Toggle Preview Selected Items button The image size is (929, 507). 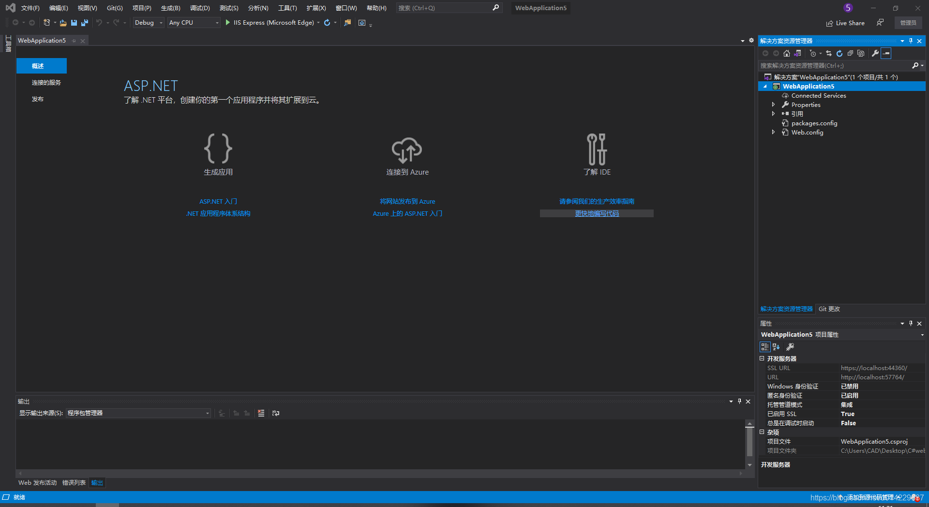(886, 53)
